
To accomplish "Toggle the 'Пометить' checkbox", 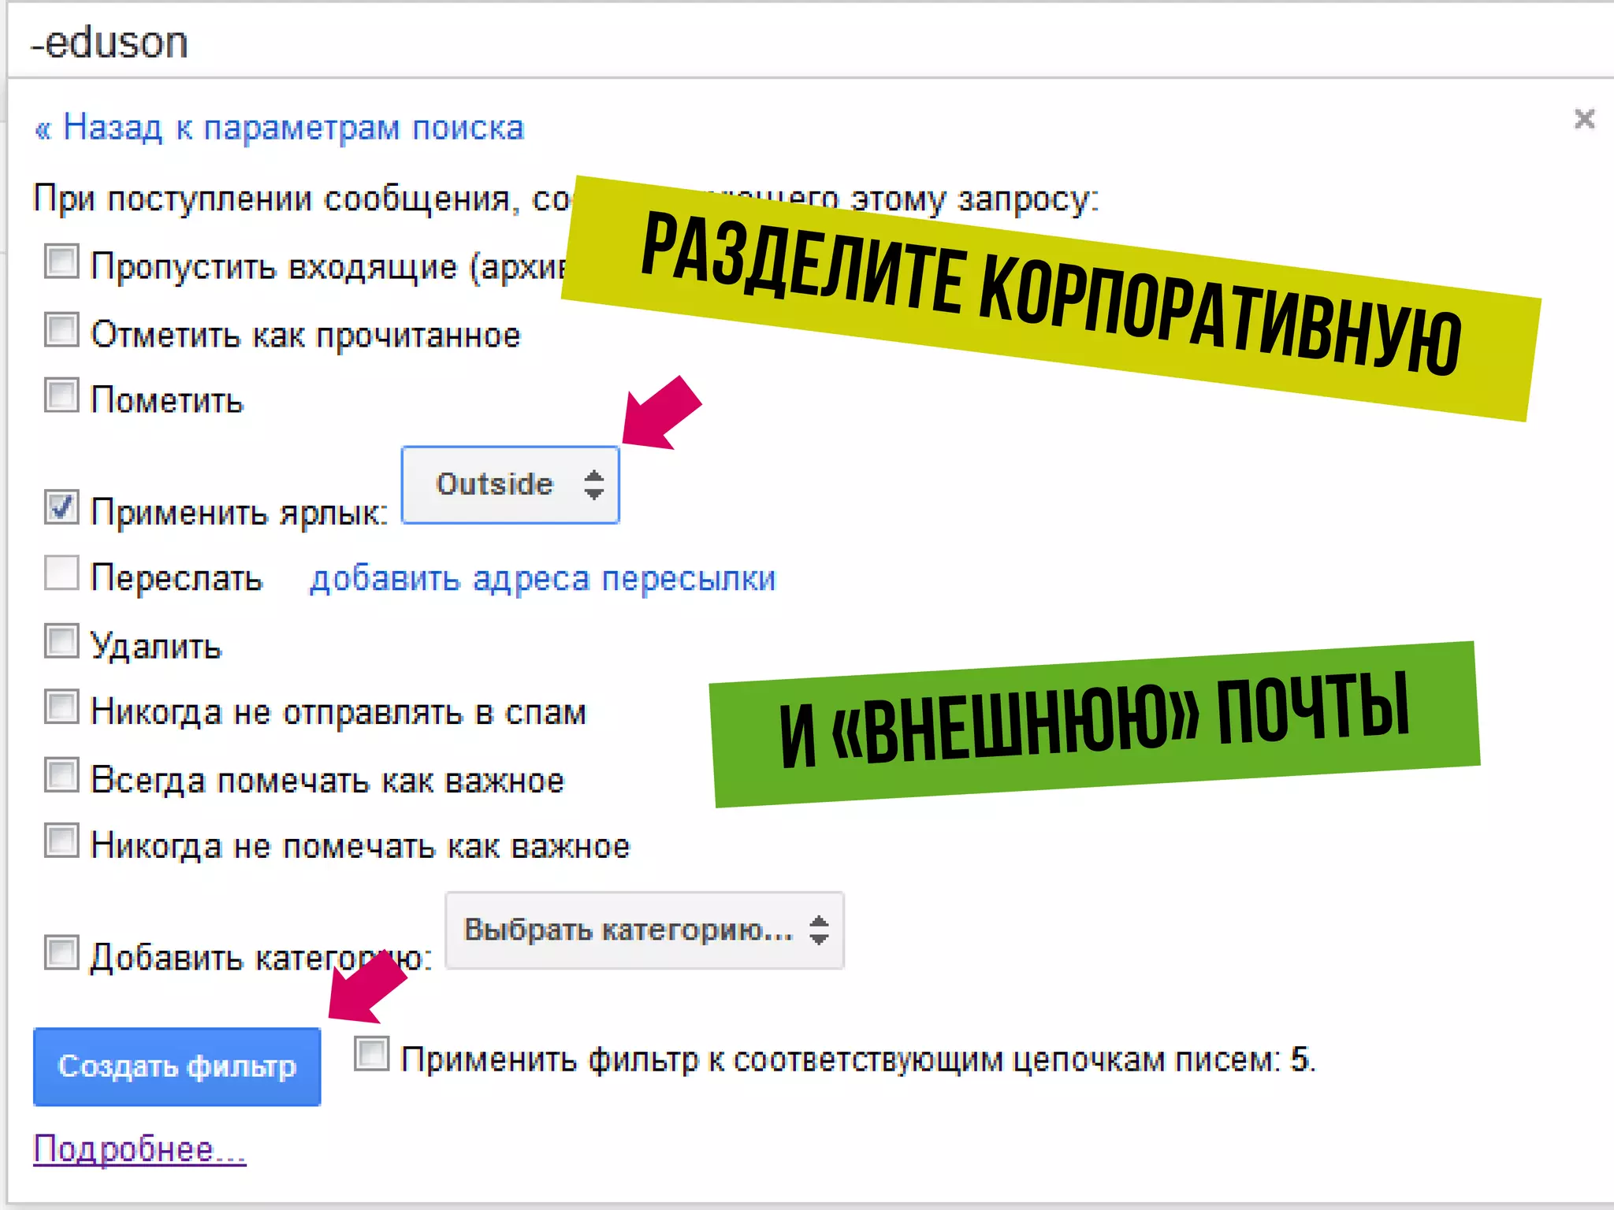I will [x=61, y=395].
